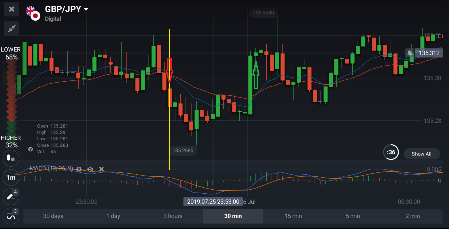Click the Digital option type label
Screen dimensions: 449x229
coord(53,19)
